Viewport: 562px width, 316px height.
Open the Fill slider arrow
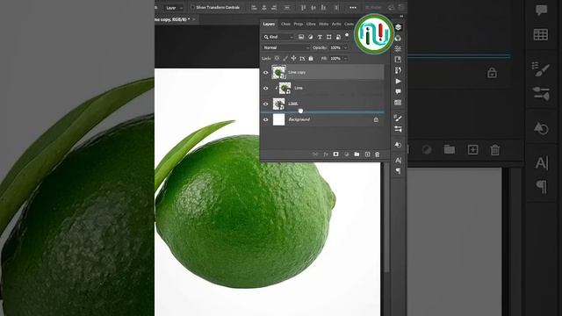pos(345,59)
